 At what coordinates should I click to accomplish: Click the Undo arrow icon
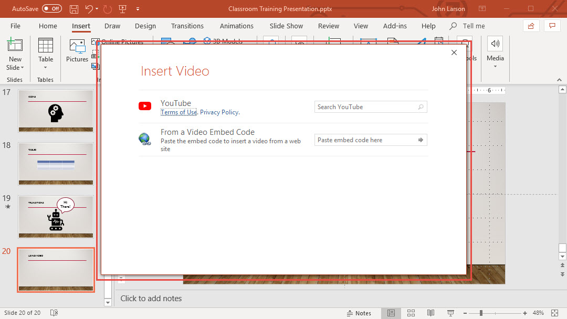tap(89, 9)
